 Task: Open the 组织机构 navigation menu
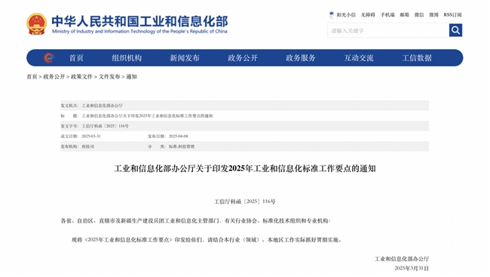[x=127, y=58]
